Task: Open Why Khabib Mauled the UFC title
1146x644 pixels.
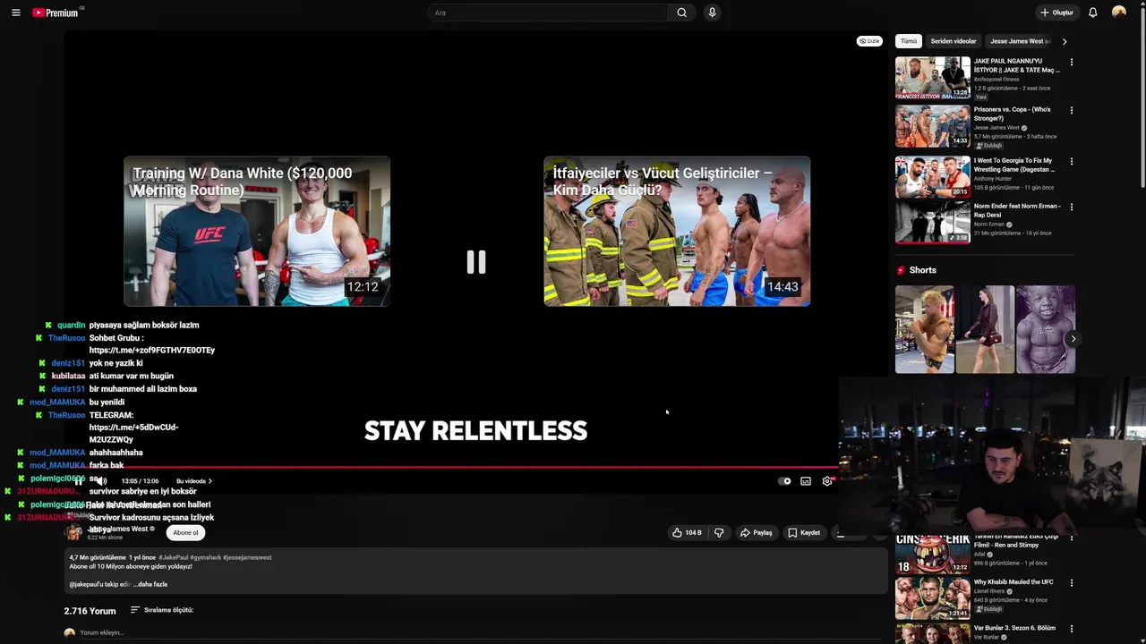Action: pyautogui.click(x=1013, y=582)
